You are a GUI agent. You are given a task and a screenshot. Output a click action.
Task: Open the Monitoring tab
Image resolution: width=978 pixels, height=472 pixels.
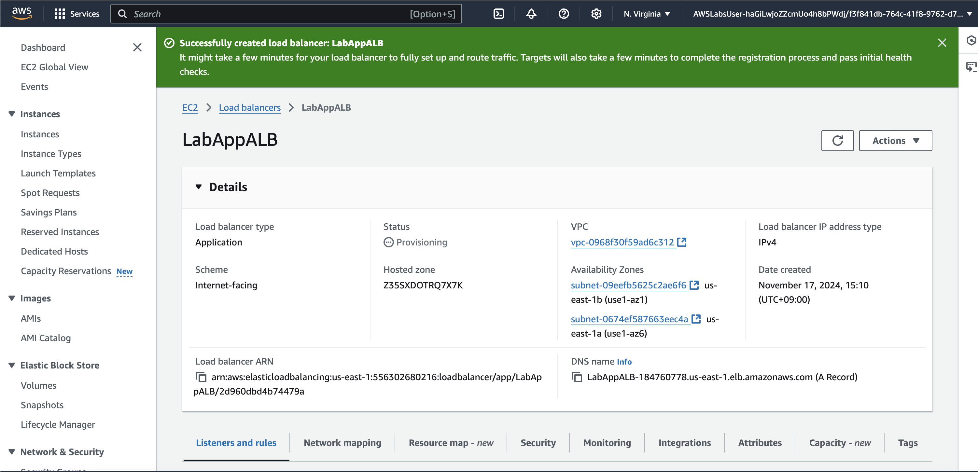(607, 443)
